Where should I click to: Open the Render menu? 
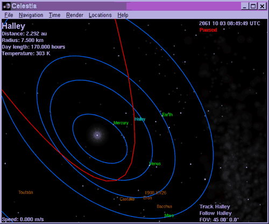click(x=75, y=15)
